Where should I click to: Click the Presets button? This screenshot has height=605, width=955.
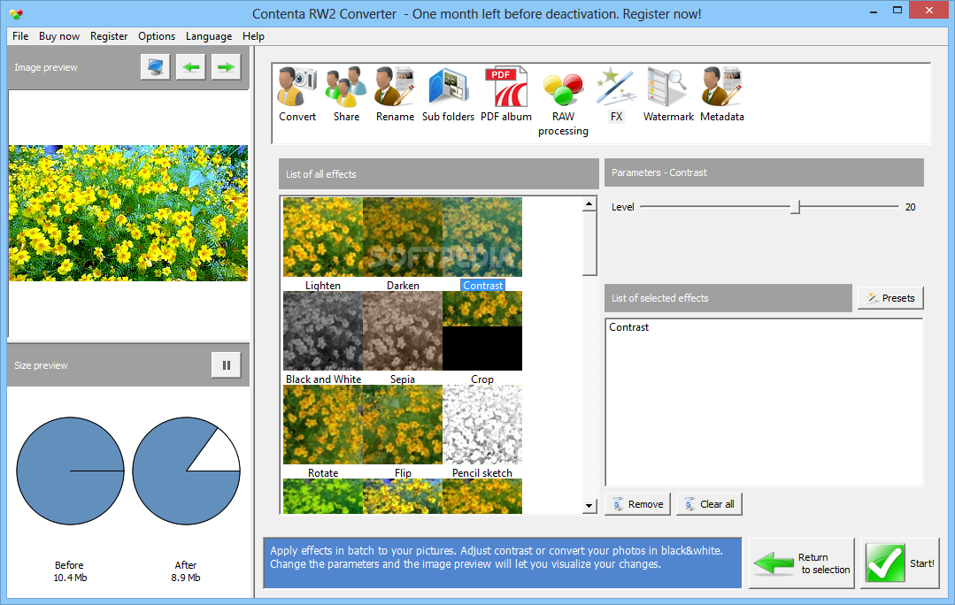(x=890, y=298)
